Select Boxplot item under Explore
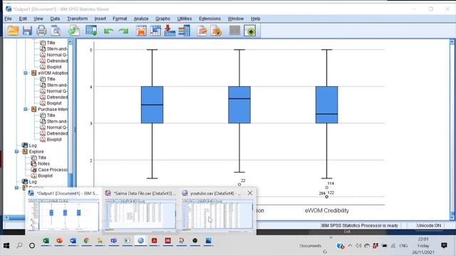Screen dimensions: 456x256 46,176
